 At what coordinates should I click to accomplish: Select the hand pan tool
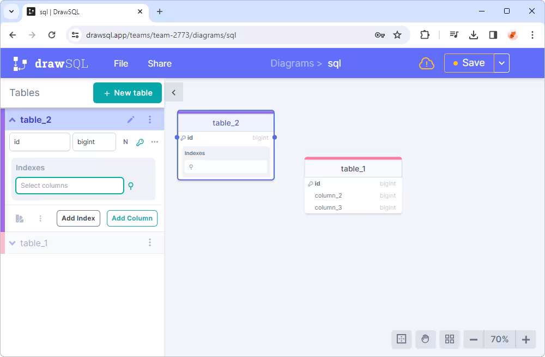coord(426,339)
